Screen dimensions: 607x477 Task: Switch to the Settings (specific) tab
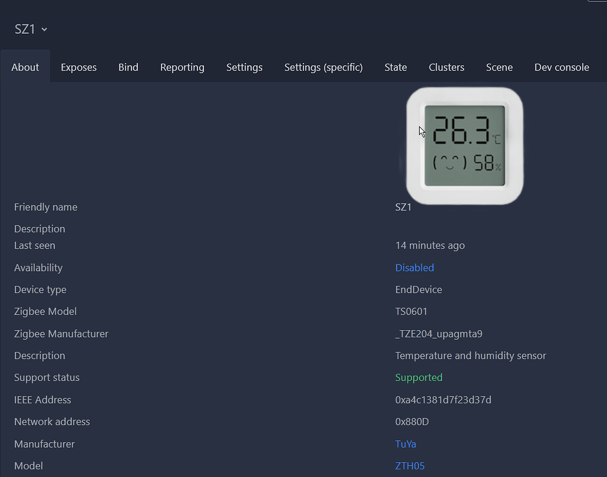[x=323, y=67]
